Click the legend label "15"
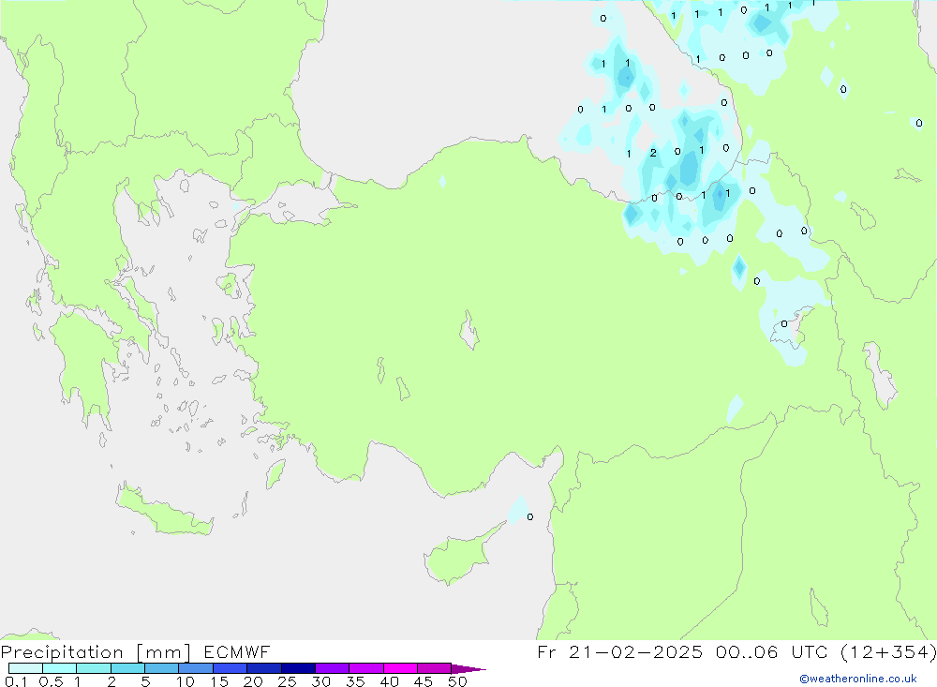Viewport: 937px width, 687px height. [219, 681]
